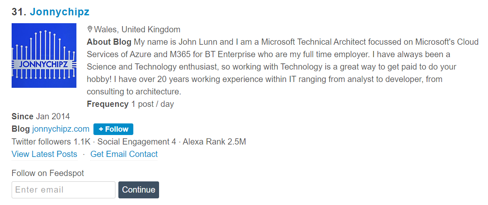Click the Frequency 1 post / day text
488x205 pixels.
click(130, 104)
